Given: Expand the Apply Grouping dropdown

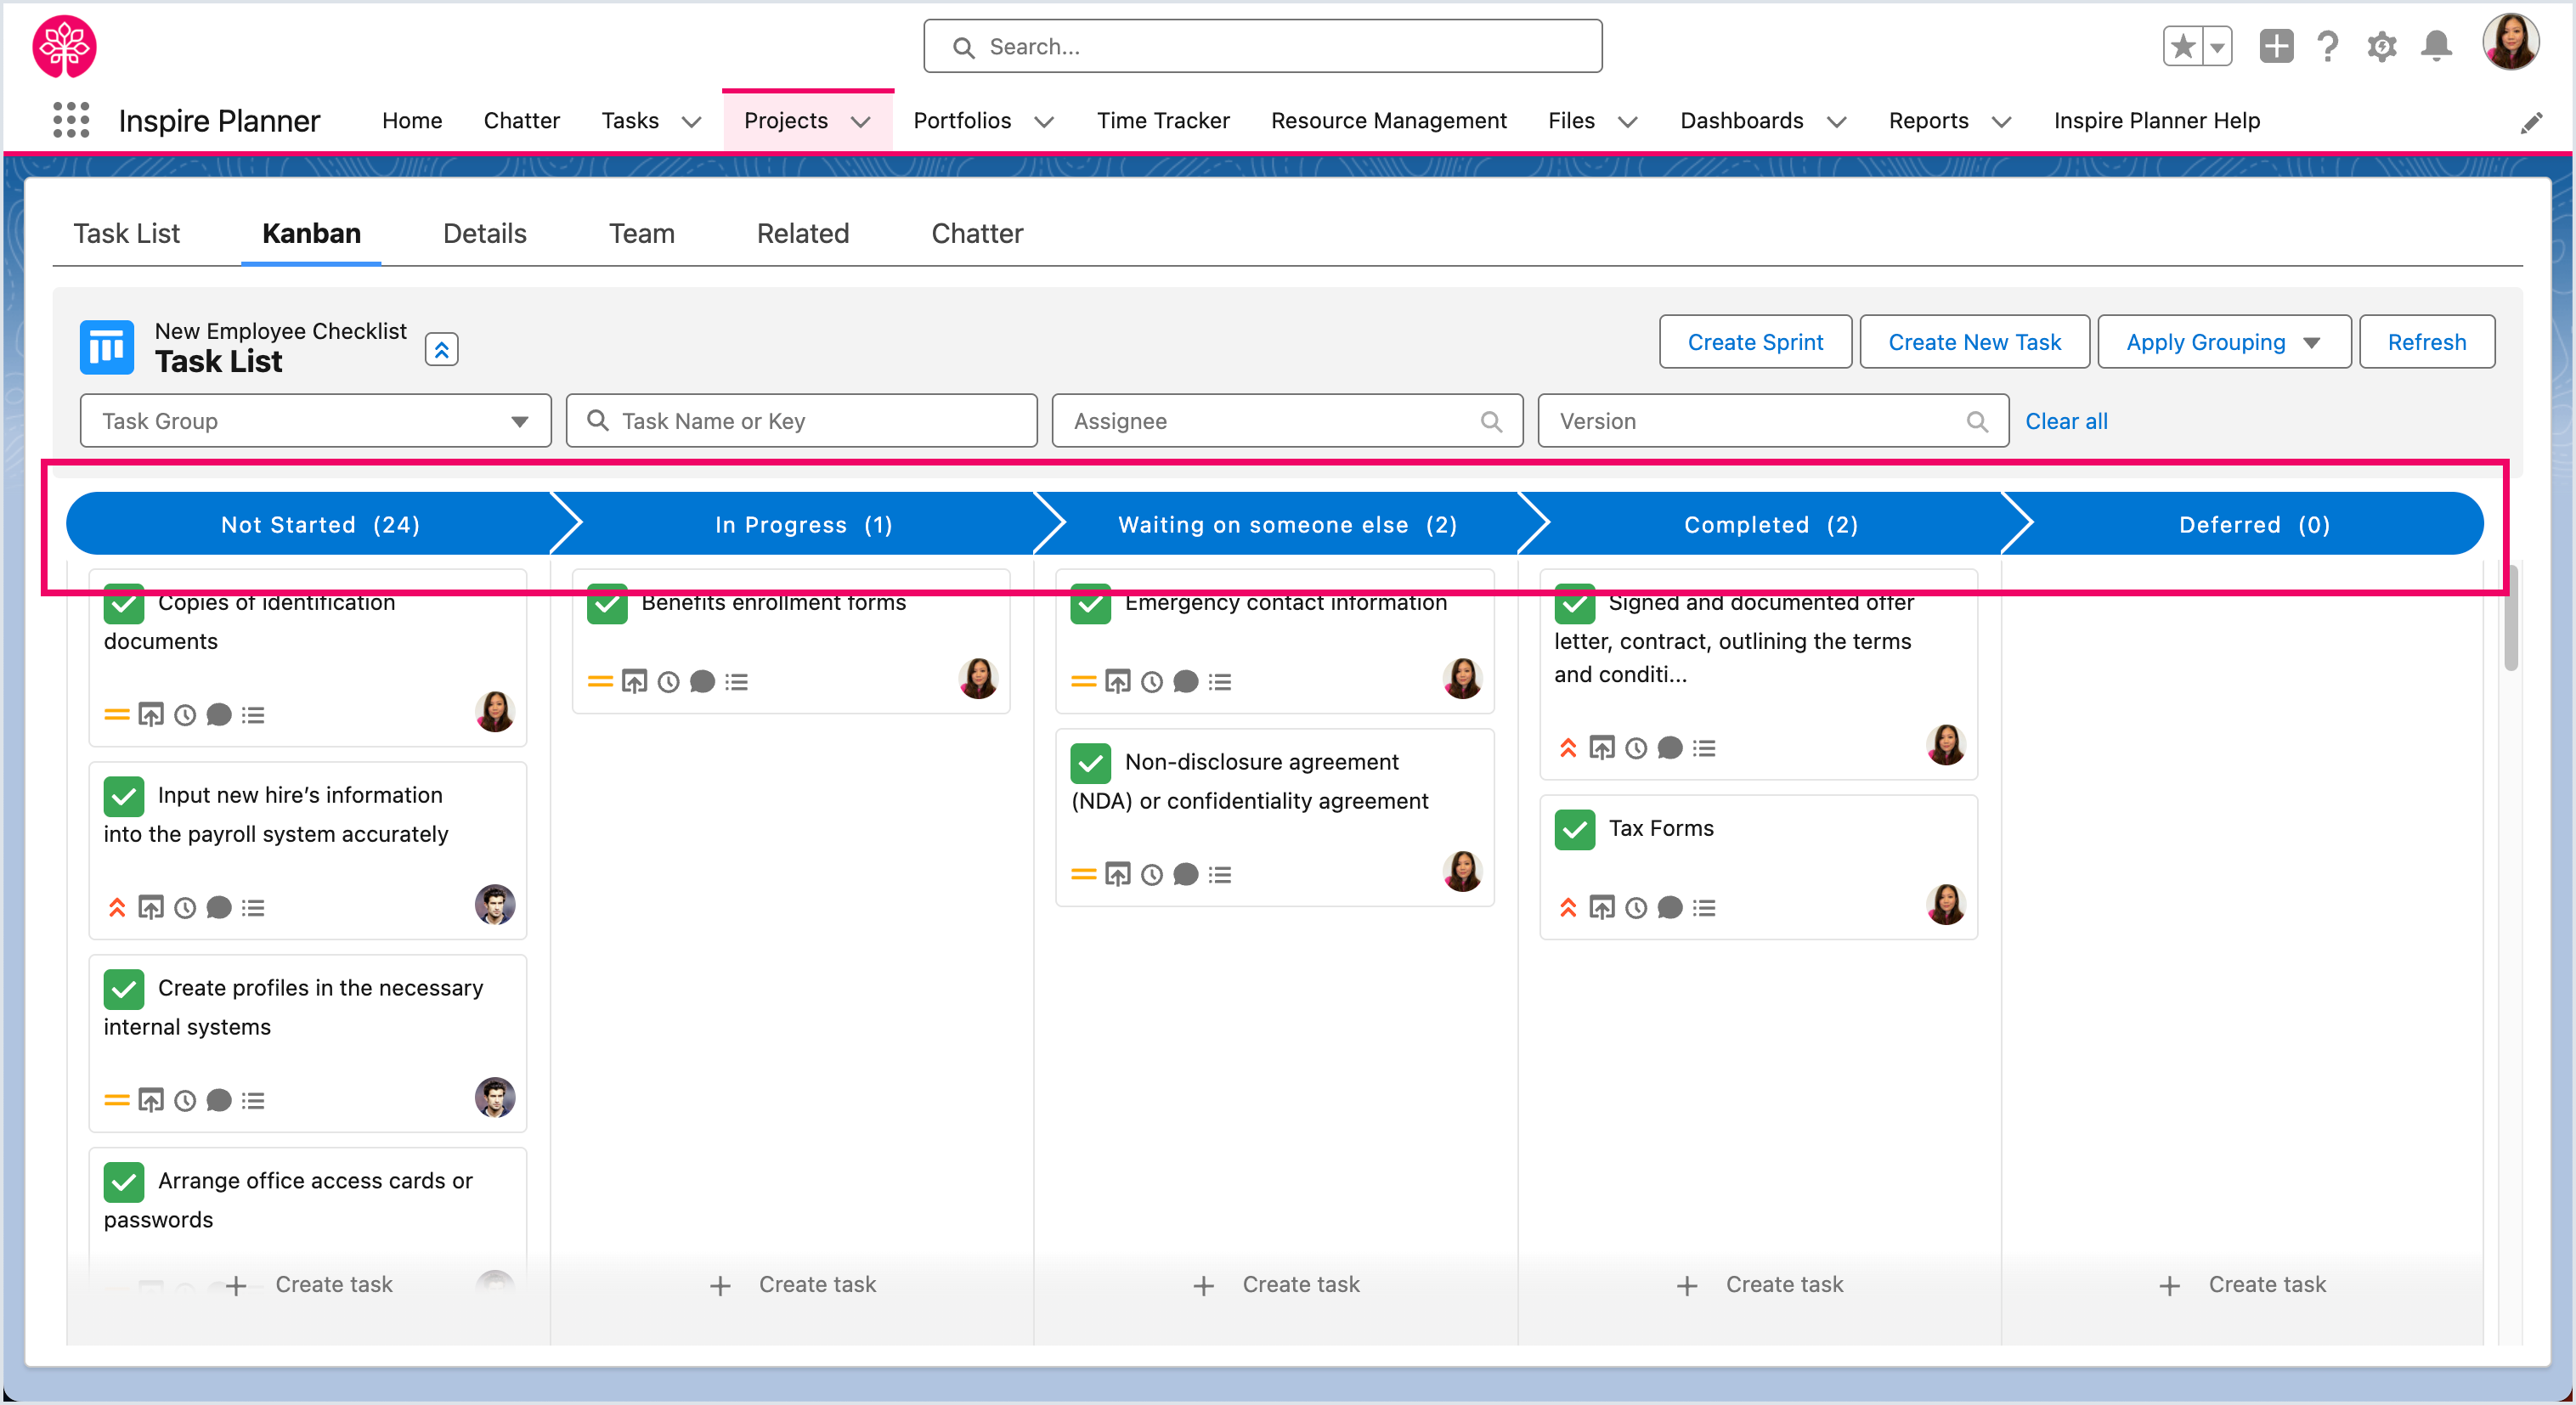Looking at the screenshot, I should pos(2224,342).
